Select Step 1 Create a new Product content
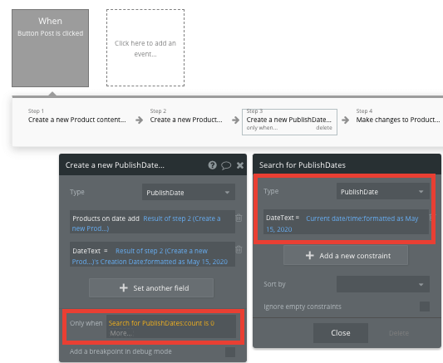443x363 pixels. click(76, 116)
